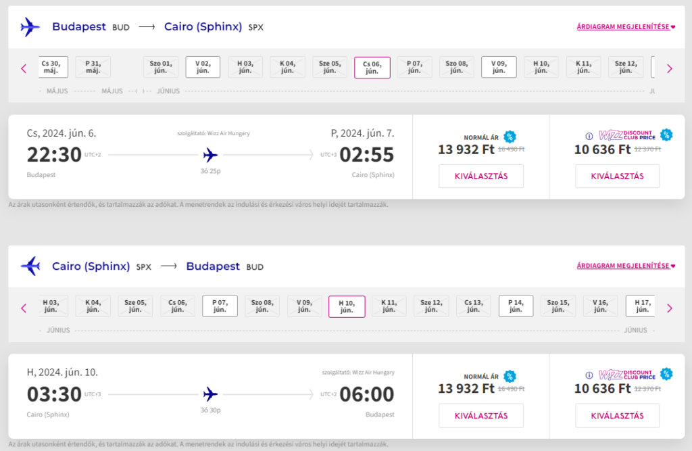Click the return flight airplane icon near Cairo
This screenshot has height=451, width=692.
pyautogui.click(x=30, y=266)
